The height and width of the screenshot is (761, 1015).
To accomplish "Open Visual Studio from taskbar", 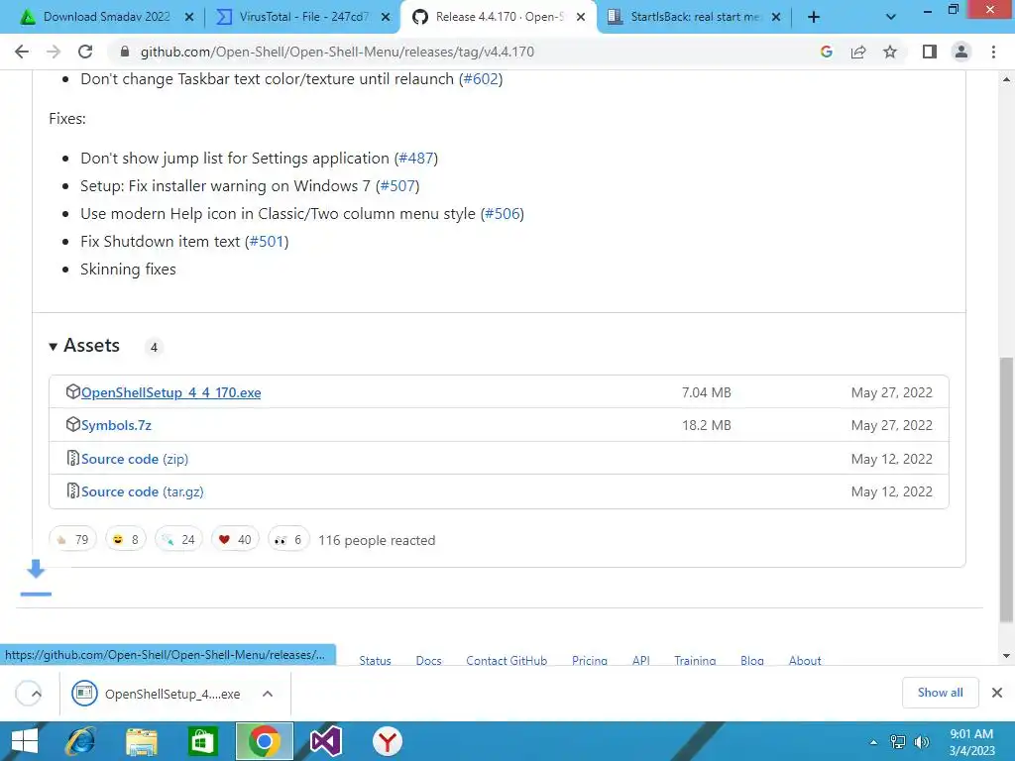I will pyautogui.click(x=325, y=741).
